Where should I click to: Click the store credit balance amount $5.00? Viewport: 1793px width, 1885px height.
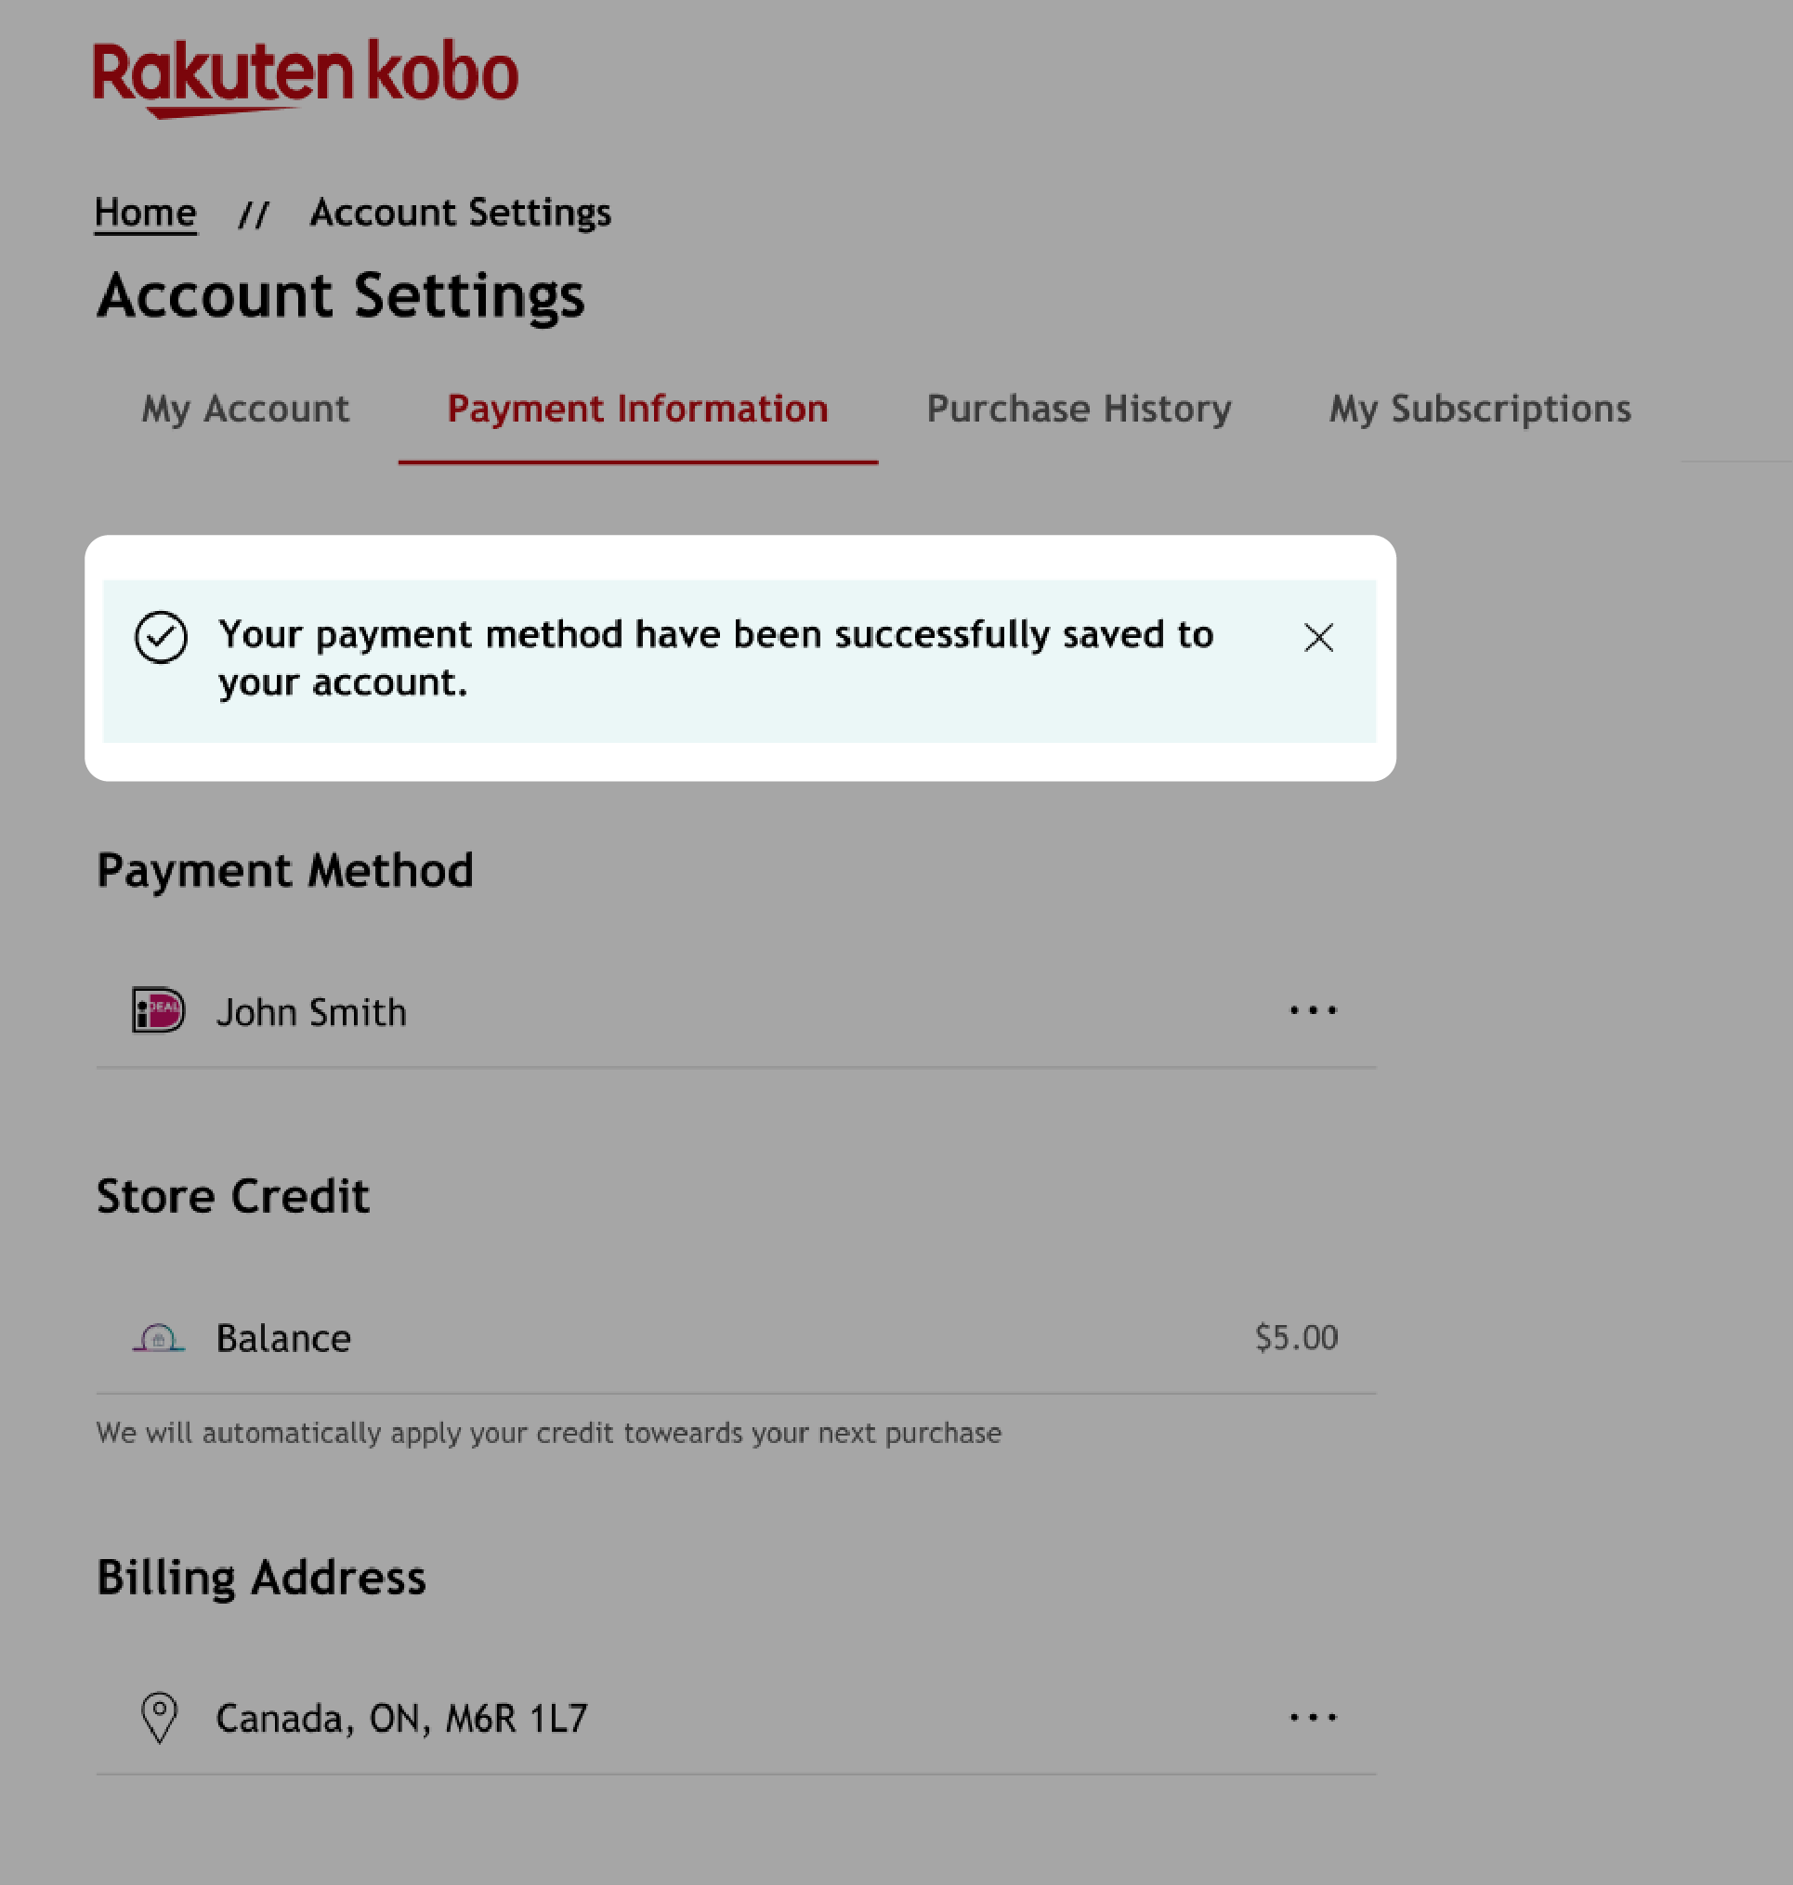click(x=1296, y=1336)
